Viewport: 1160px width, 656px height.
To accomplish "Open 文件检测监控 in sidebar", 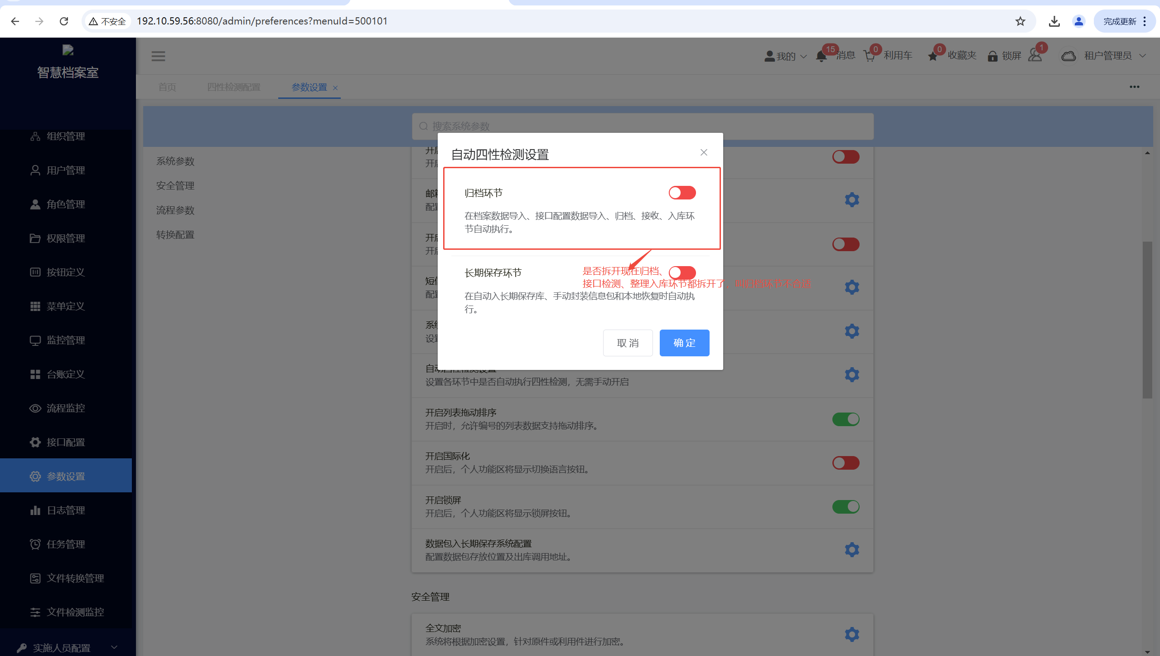I will click(66, 612).
